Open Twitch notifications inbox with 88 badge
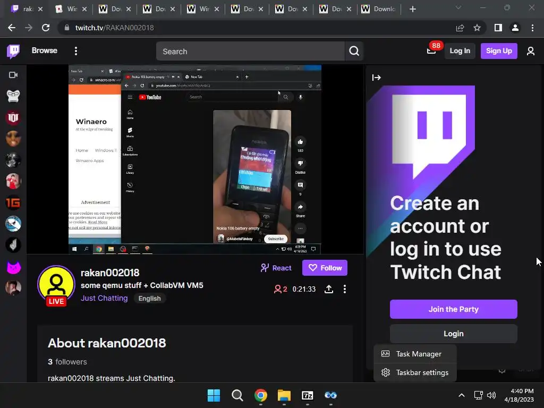The width and height of the screenshot is (544, 408). click(431, 51)
